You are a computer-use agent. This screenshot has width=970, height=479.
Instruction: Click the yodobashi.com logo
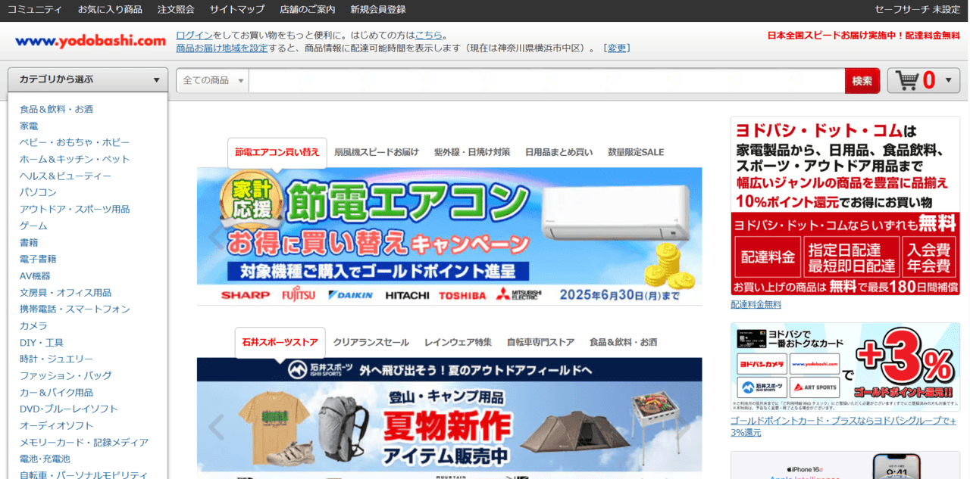coord(90,41)
